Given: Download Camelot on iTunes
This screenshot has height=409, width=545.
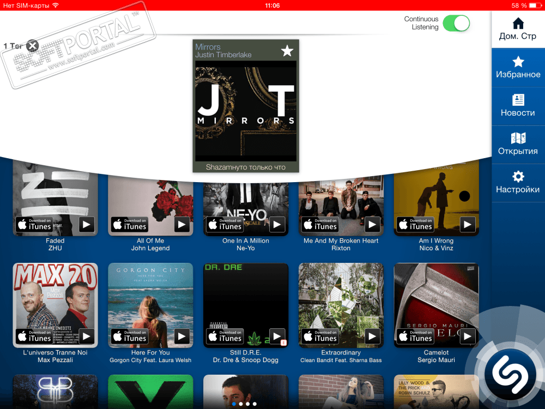Looking at the screenshot, I should click(x=415, y=336).
